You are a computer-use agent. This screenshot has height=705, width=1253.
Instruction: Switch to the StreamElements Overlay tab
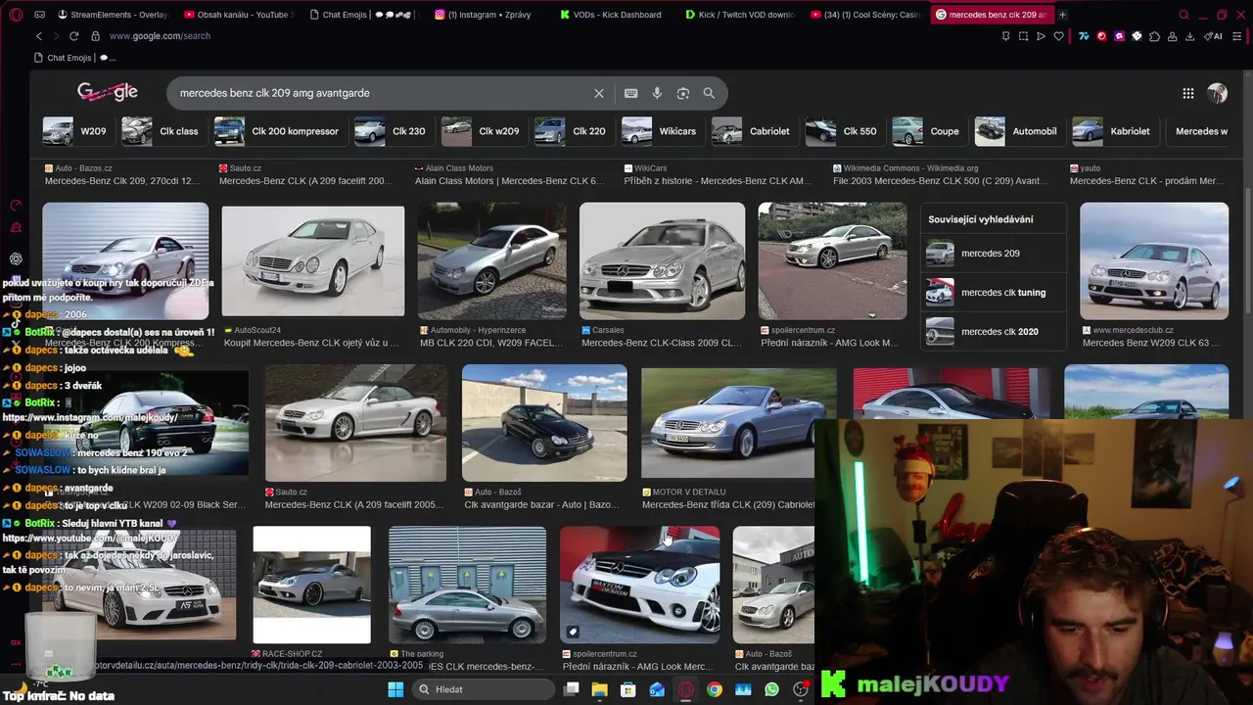point(113,15)
